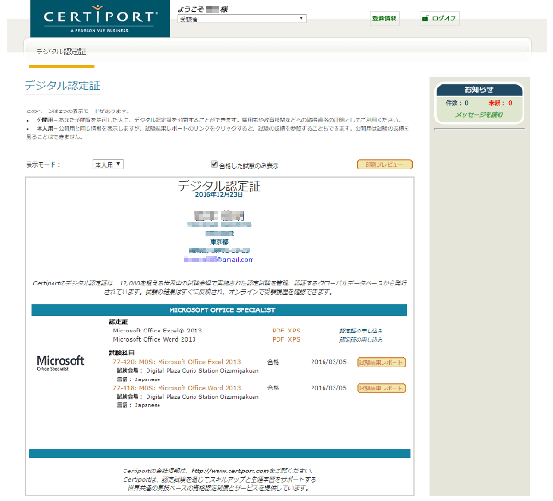Click the date 2016年12月23日
Image resolution: width=553 pixels, height=501 pixels.
click(x=219, y=195)
